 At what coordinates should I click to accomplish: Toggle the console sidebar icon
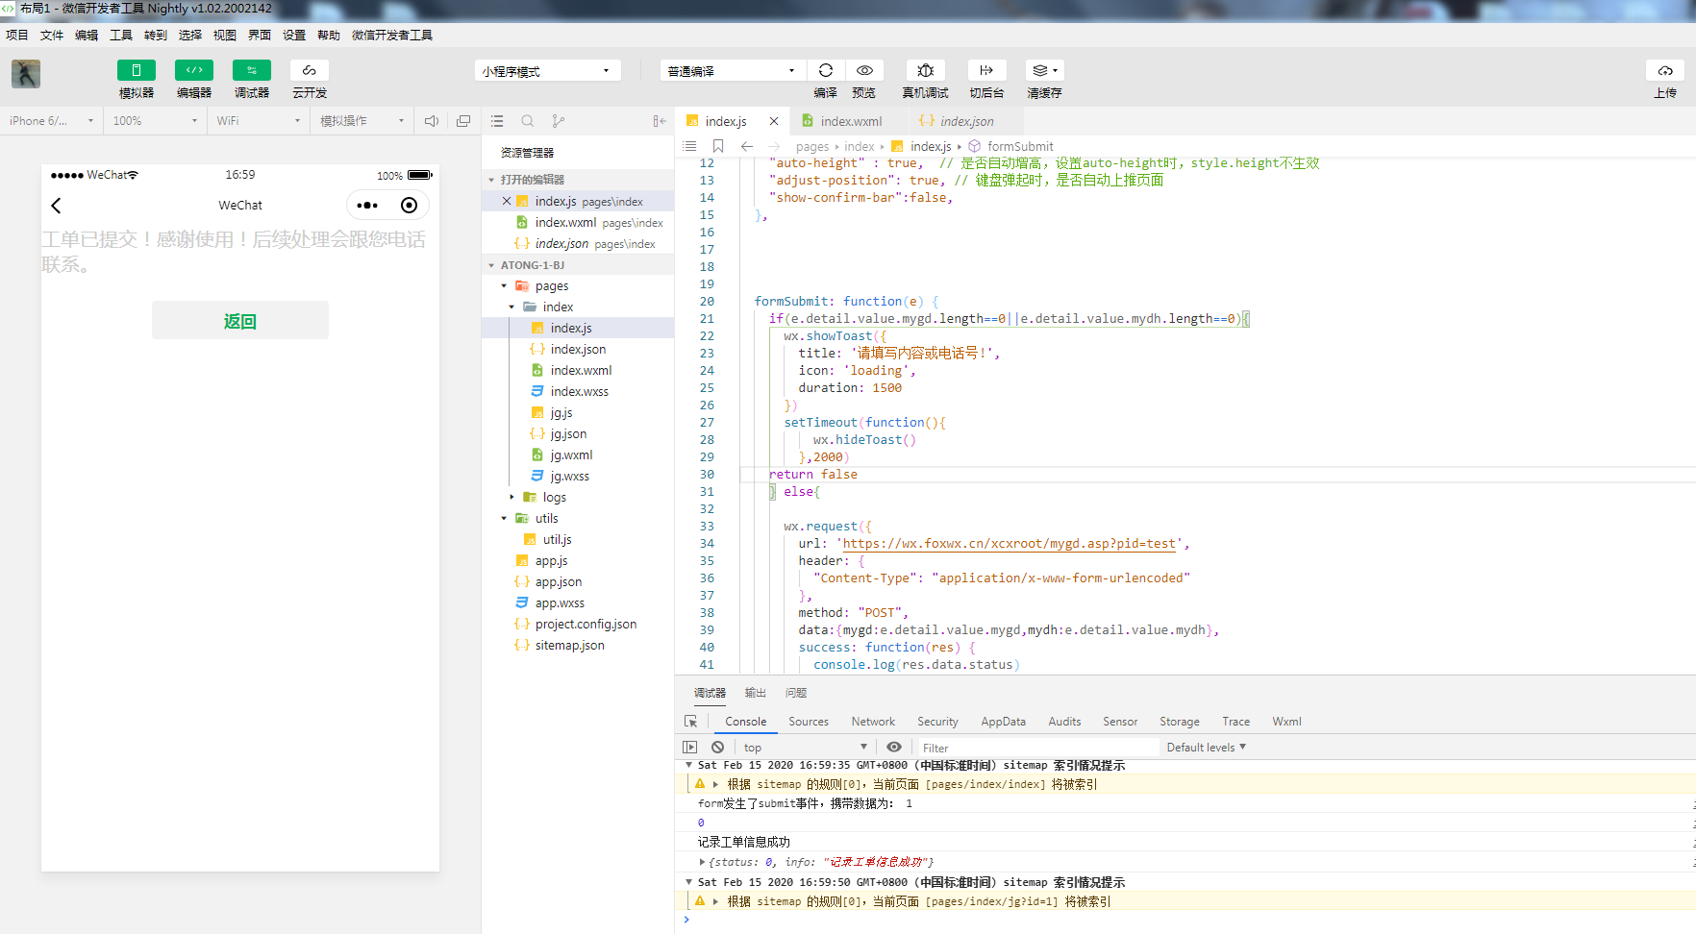(689, 747)
